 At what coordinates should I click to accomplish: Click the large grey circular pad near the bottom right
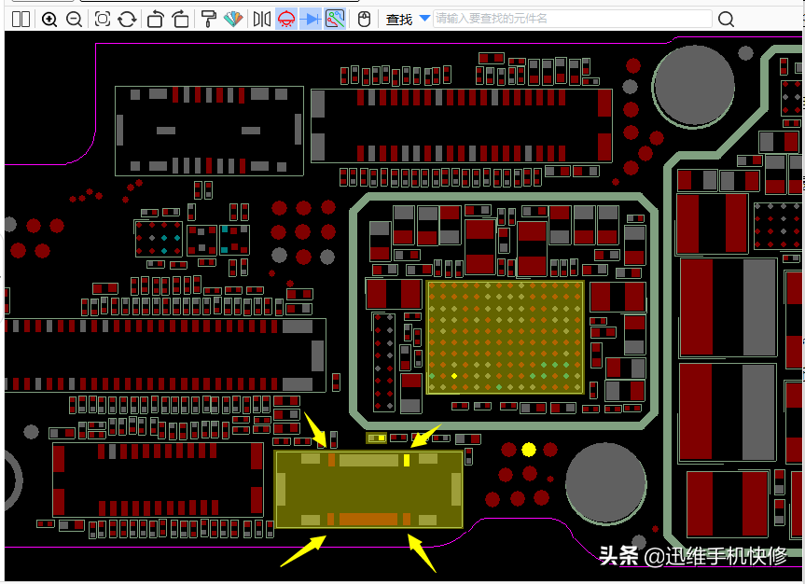tap(605, 483)
